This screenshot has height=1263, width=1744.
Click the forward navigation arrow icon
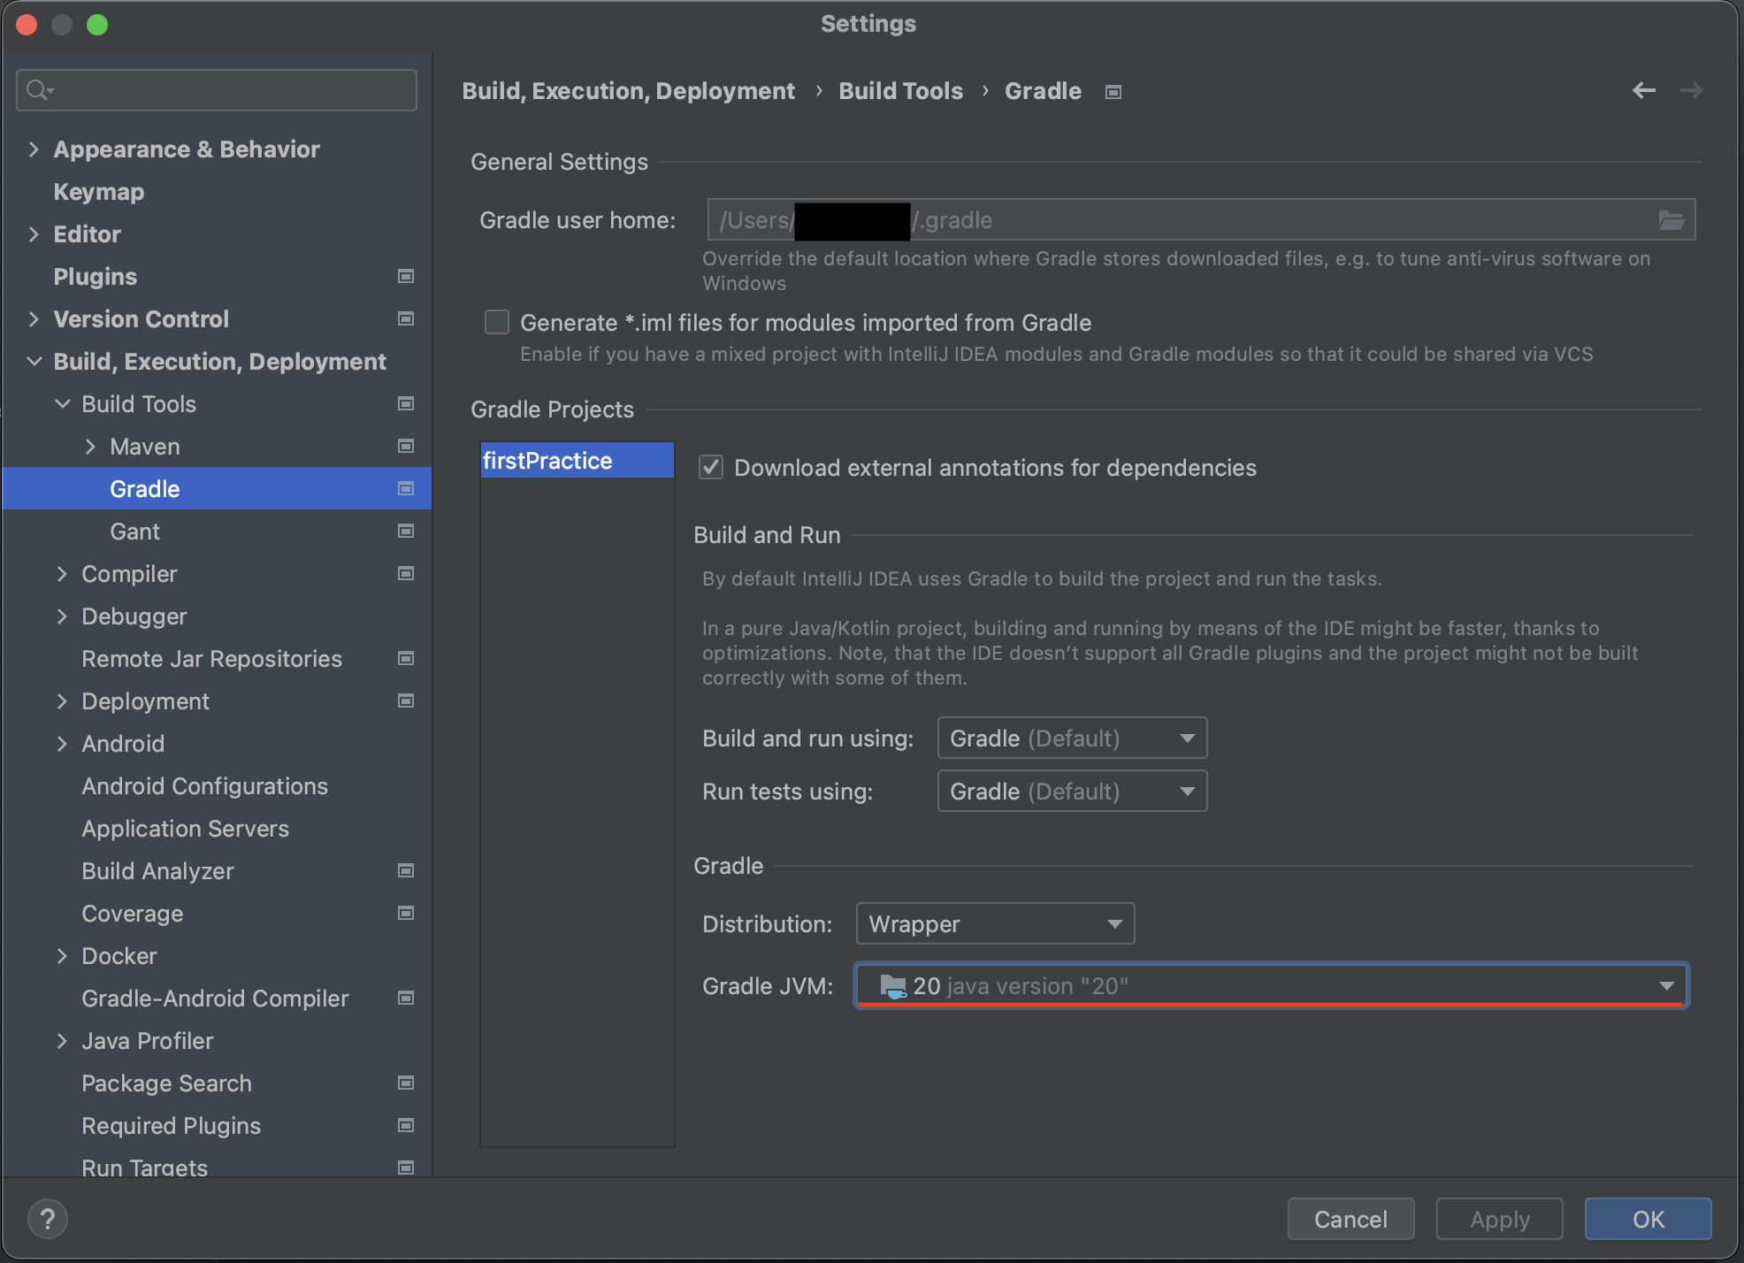(1691, 90)
